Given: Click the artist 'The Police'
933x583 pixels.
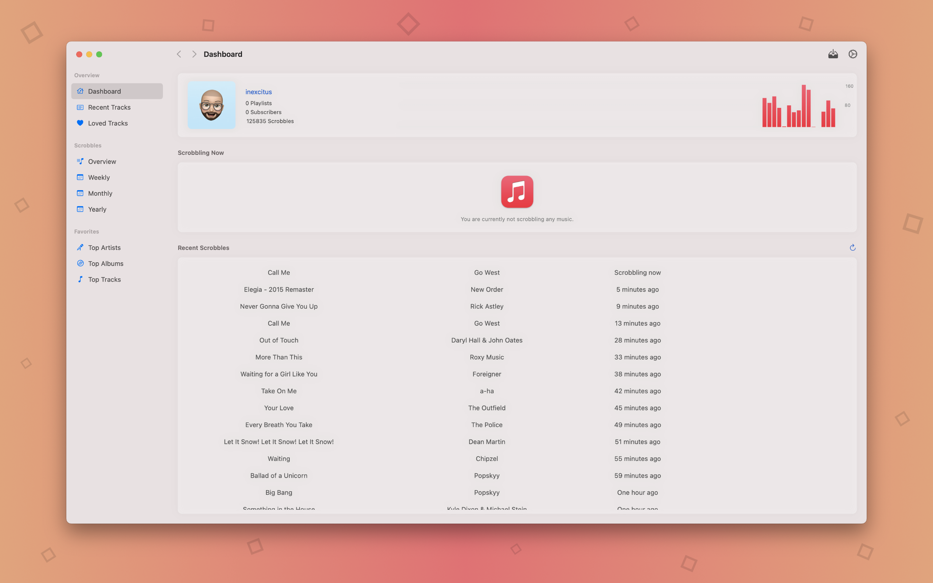Looking at the screenshot, I should coord(487,425).
